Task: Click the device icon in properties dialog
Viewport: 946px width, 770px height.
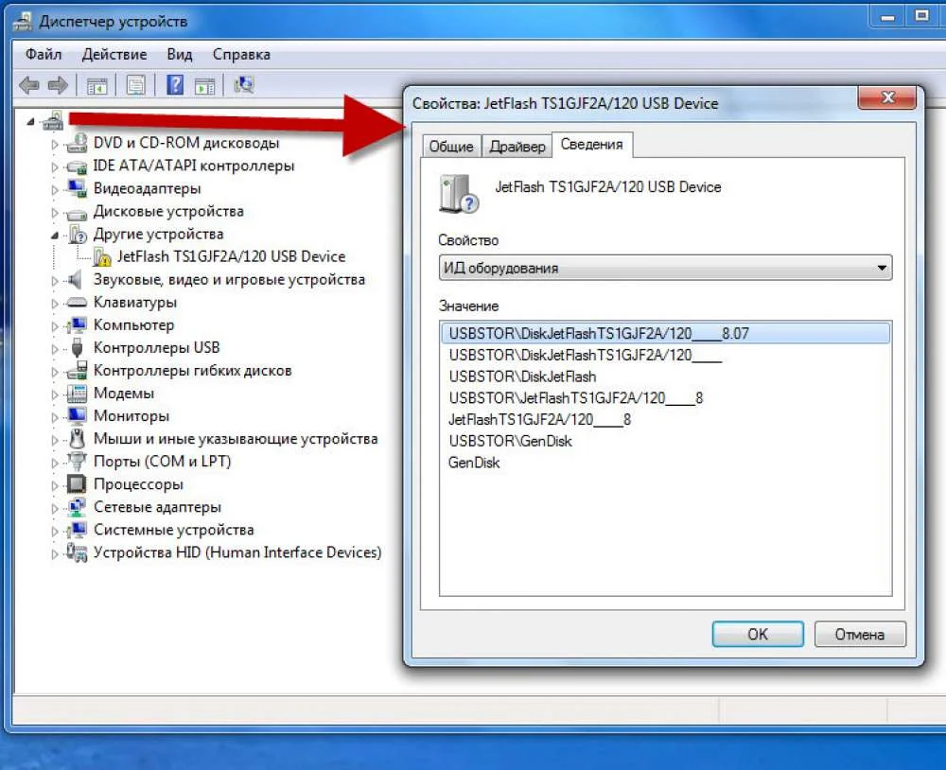Action: 458,194
